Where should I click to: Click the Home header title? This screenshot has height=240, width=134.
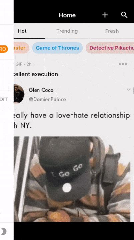[x=67, y=15]
